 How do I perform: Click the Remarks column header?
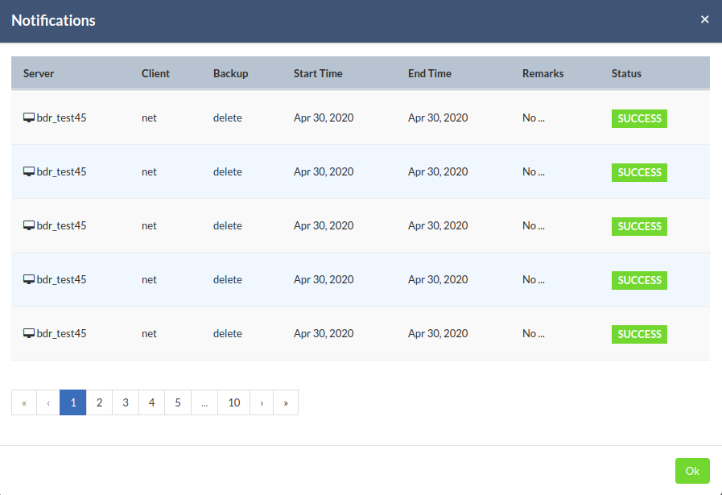tap(543, 73)
